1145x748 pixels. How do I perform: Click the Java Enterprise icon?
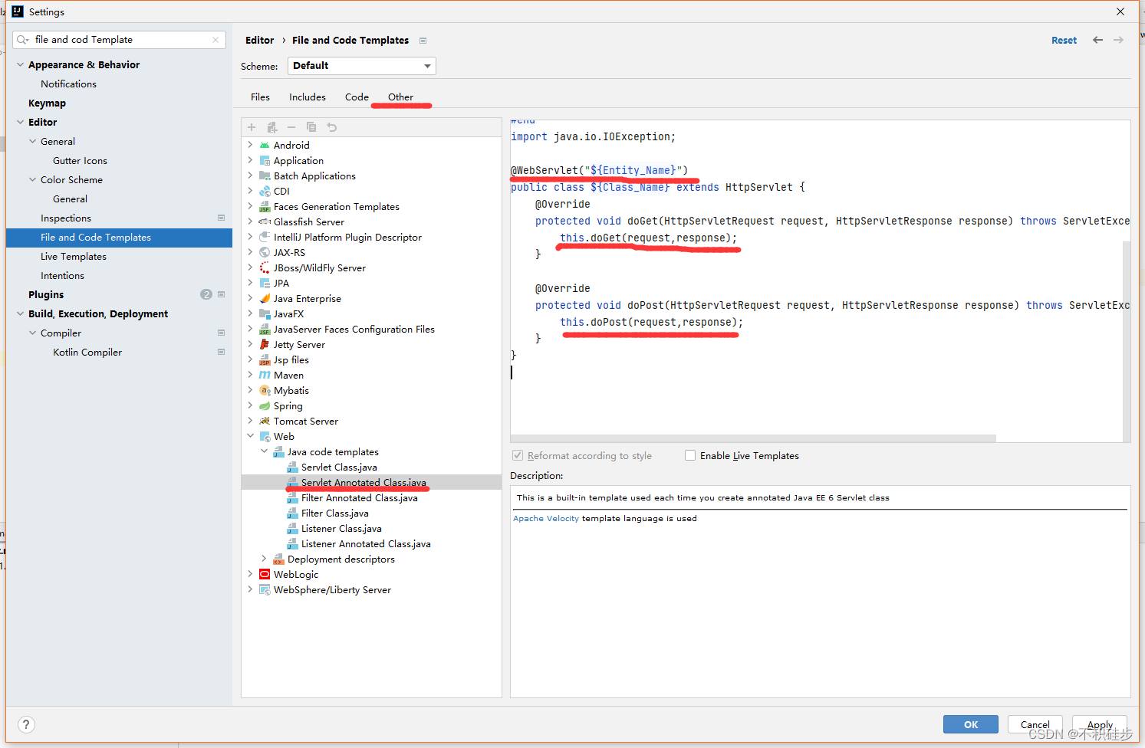pyautogui.click(x=265, y=299)
